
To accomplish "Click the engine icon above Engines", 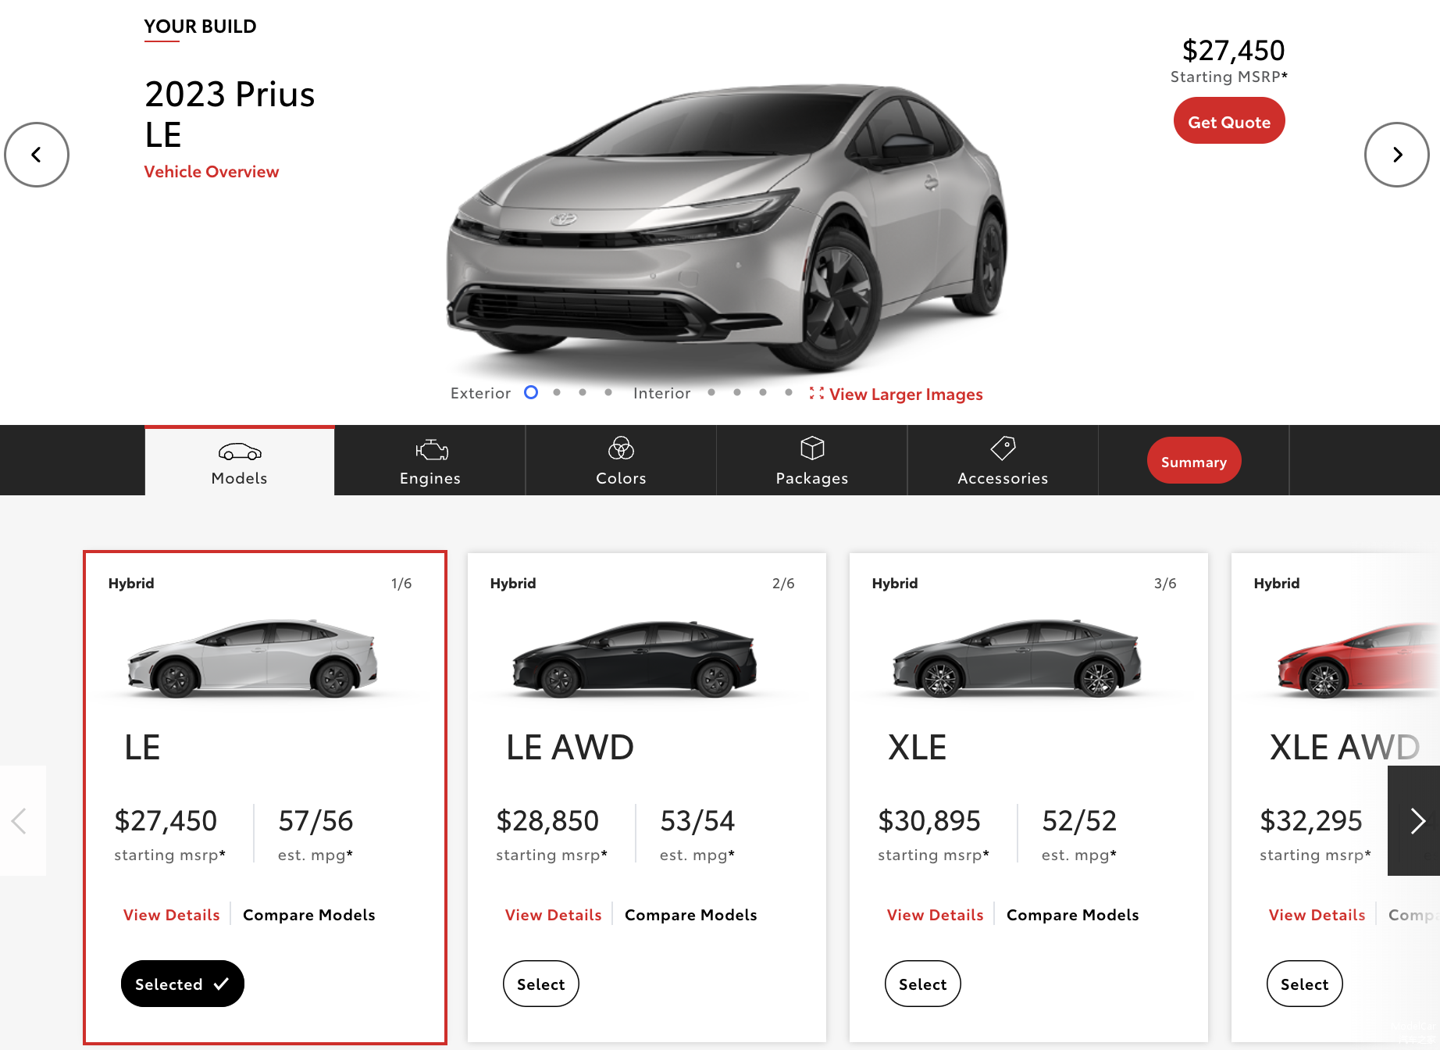I will pos(431,449).
